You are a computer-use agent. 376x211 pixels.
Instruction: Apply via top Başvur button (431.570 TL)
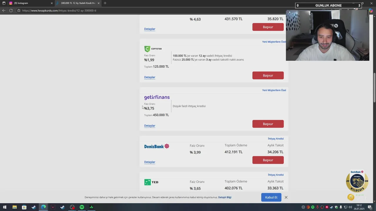pos(268,27)
